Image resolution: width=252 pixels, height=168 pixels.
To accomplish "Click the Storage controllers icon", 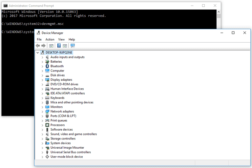I will tap(47, 138).
